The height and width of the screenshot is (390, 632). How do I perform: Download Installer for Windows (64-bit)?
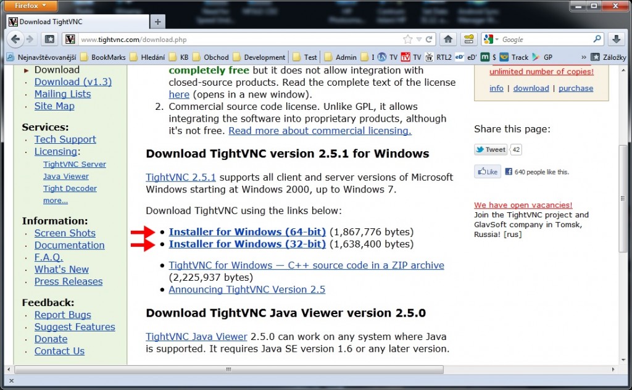pyautogui.click(x=247, y=232)
